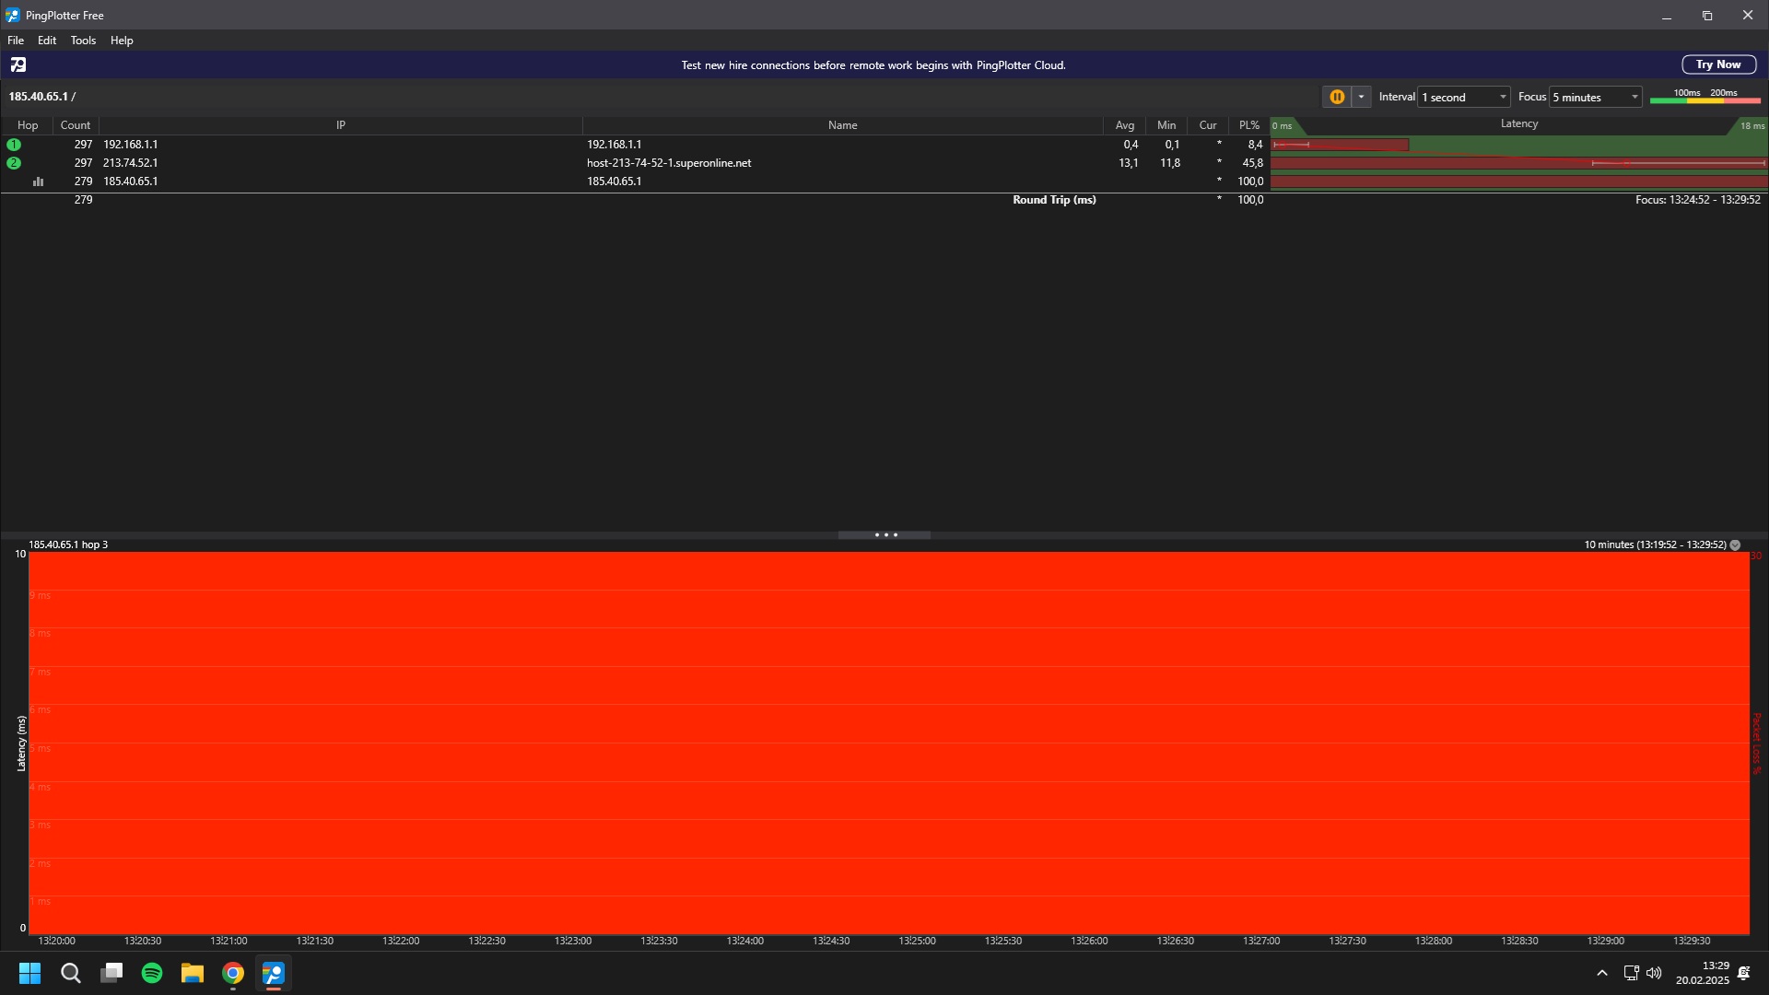Click the PL% column header
Image resolution: width=1769 pixels, height=995 pixels.
pyautogui.click(x=1248, y=125)
